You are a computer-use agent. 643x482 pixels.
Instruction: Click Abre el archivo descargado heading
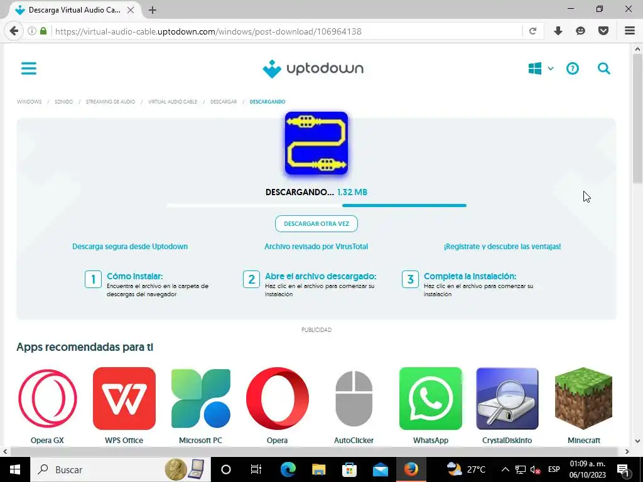pos(321,276)
